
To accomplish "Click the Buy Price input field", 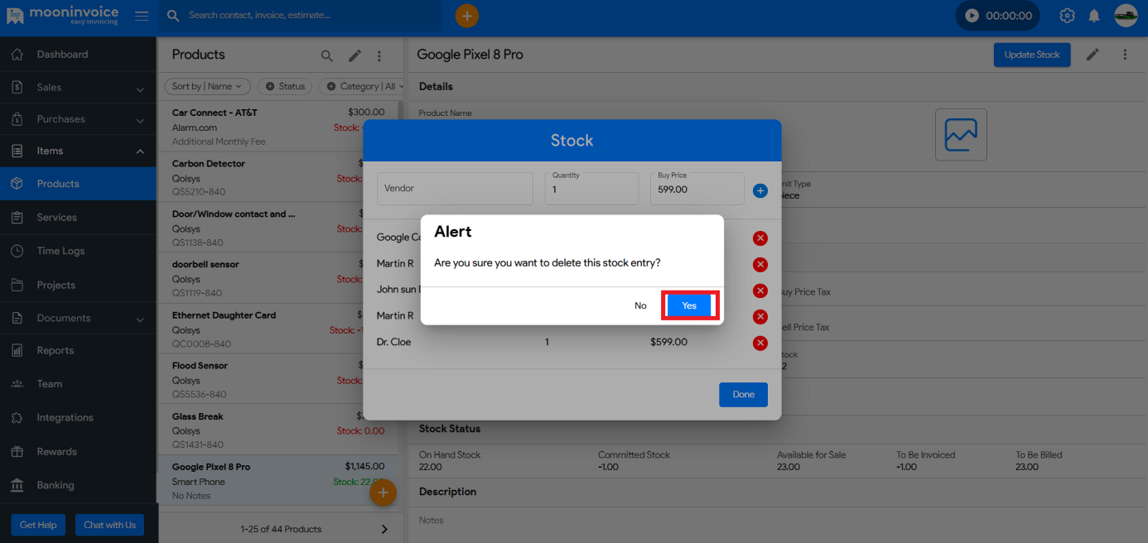I will [x=697, y=189].
